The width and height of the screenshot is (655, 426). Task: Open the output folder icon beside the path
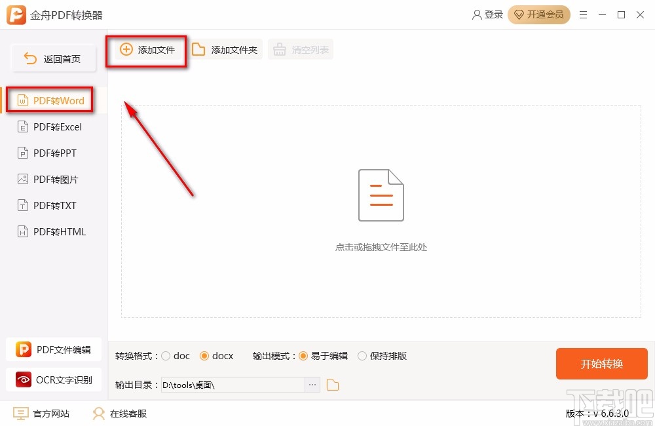(x=332, y=385)
